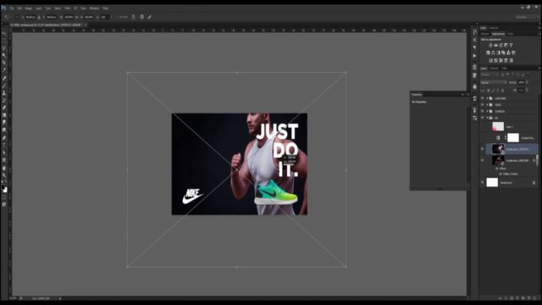Select the Dodge tool
Viewport: 542px width, 305px height.
(4, 130)
